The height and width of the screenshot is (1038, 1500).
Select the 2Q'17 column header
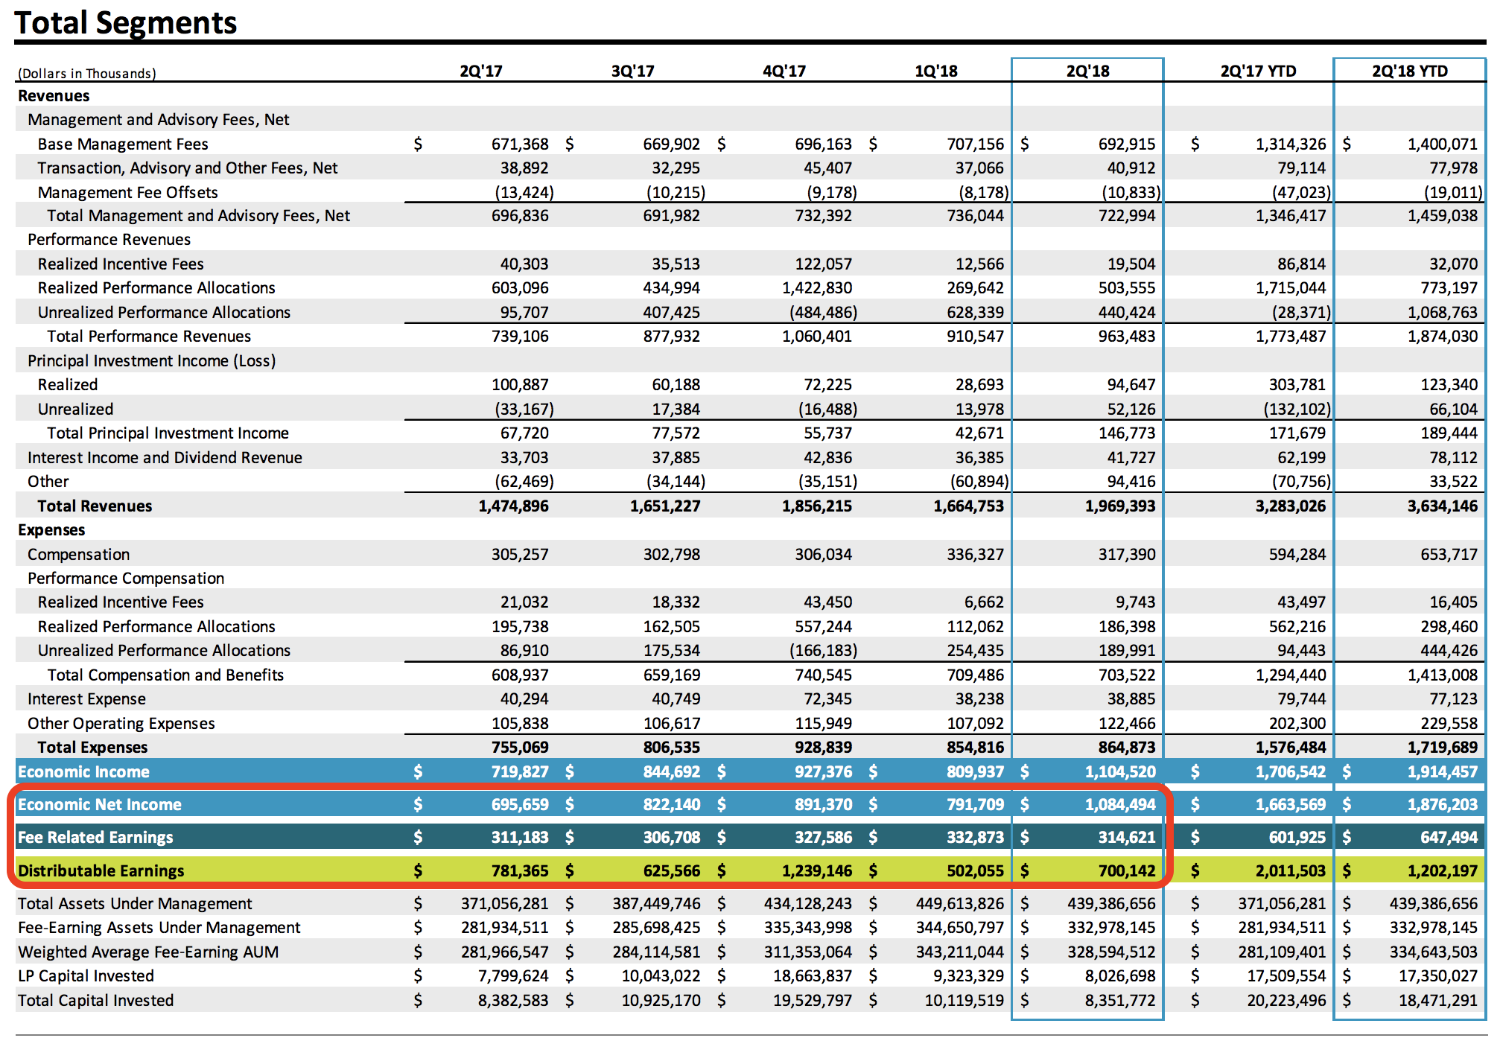tap(481, 71)
